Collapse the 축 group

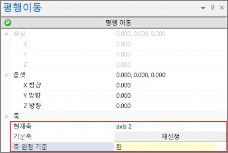(x=6, y=116)
